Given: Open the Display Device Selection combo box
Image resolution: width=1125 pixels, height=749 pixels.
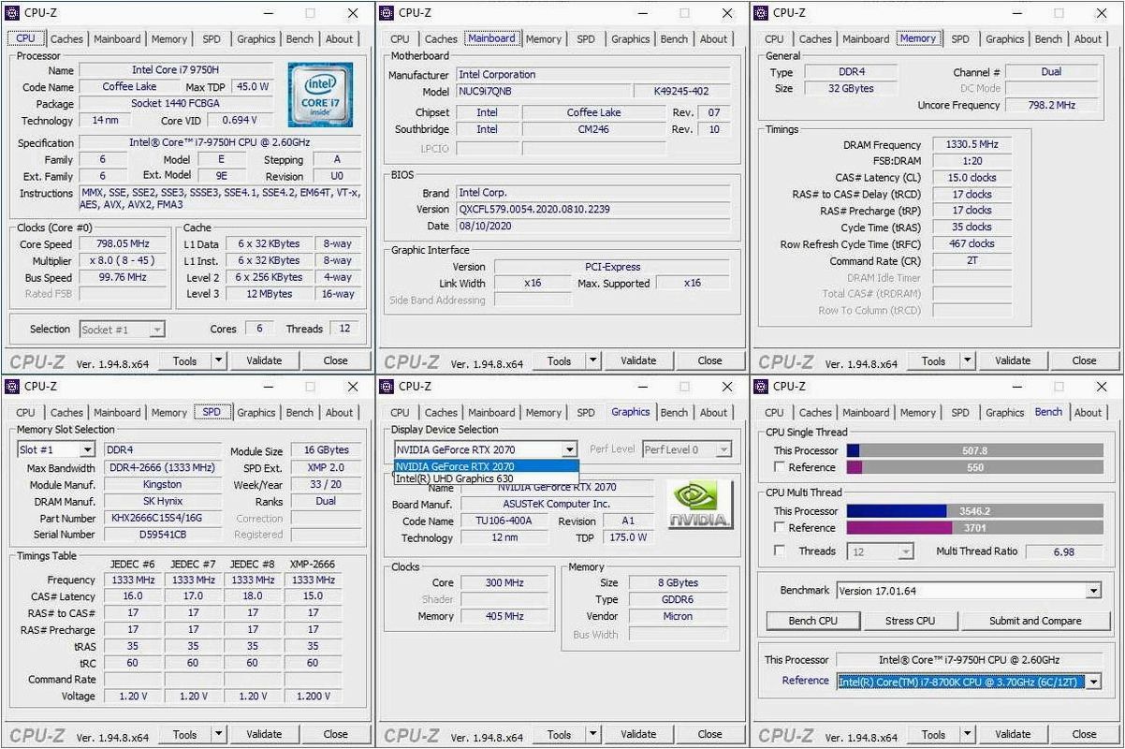Looking at the screenshot, I should [x=485, y=449].
